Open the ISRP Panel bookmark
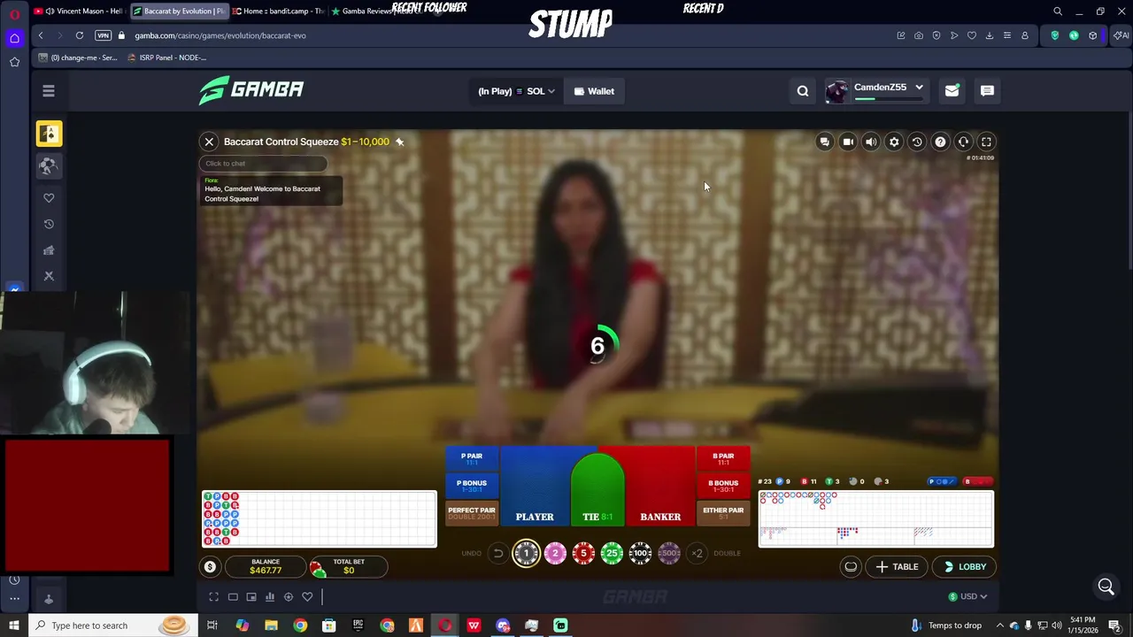The width and height of the screenshot is (1133, 637). [167, 58]
